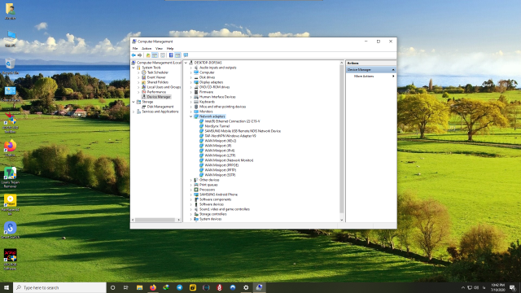Click the Up one level folder icon
Image resolution: width=521 pixels, height=293 pixels.
[x=148, y=55]
